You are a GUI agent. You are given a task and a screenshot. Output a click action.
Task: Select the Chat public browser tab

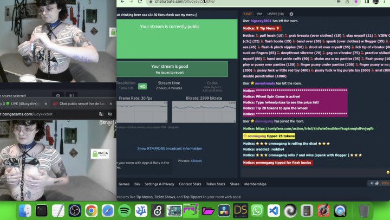[x=82, y=103]
